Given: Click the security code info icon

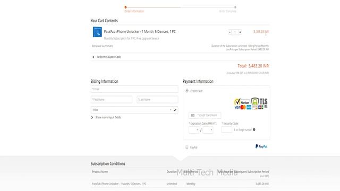Looking at the screenshot, I should [254, 129].
